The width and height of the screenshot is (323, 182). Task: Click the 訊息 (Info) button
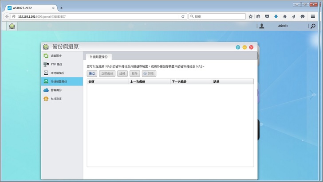pos(149,74)
